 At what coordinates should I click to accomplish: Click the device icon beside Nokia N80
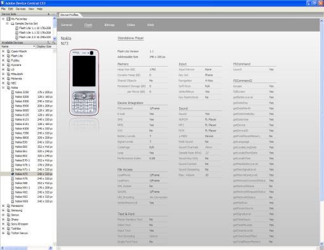(x=13, y=183)
